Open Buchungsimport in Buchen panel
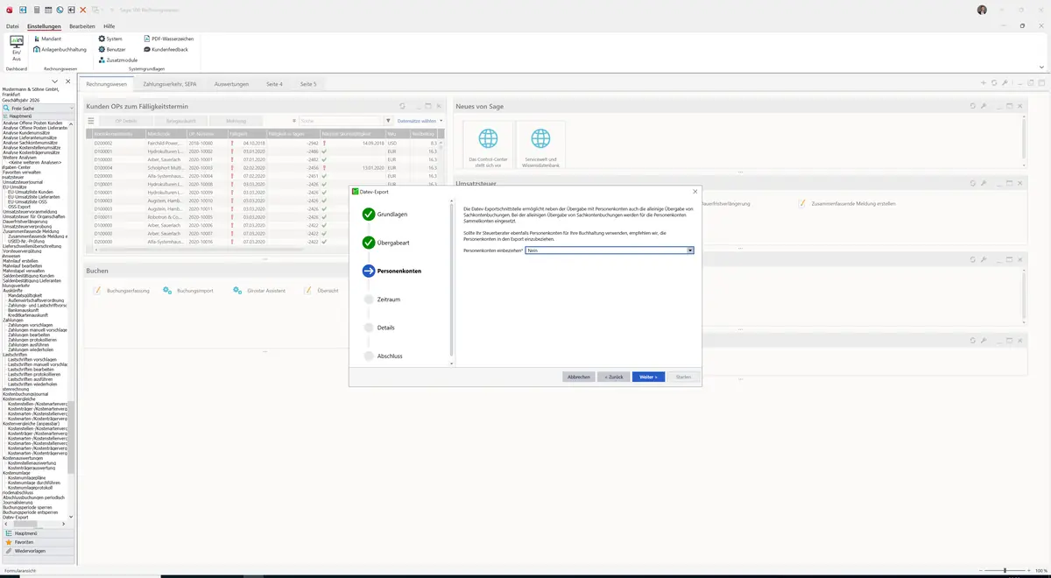 tap(188, 290)
